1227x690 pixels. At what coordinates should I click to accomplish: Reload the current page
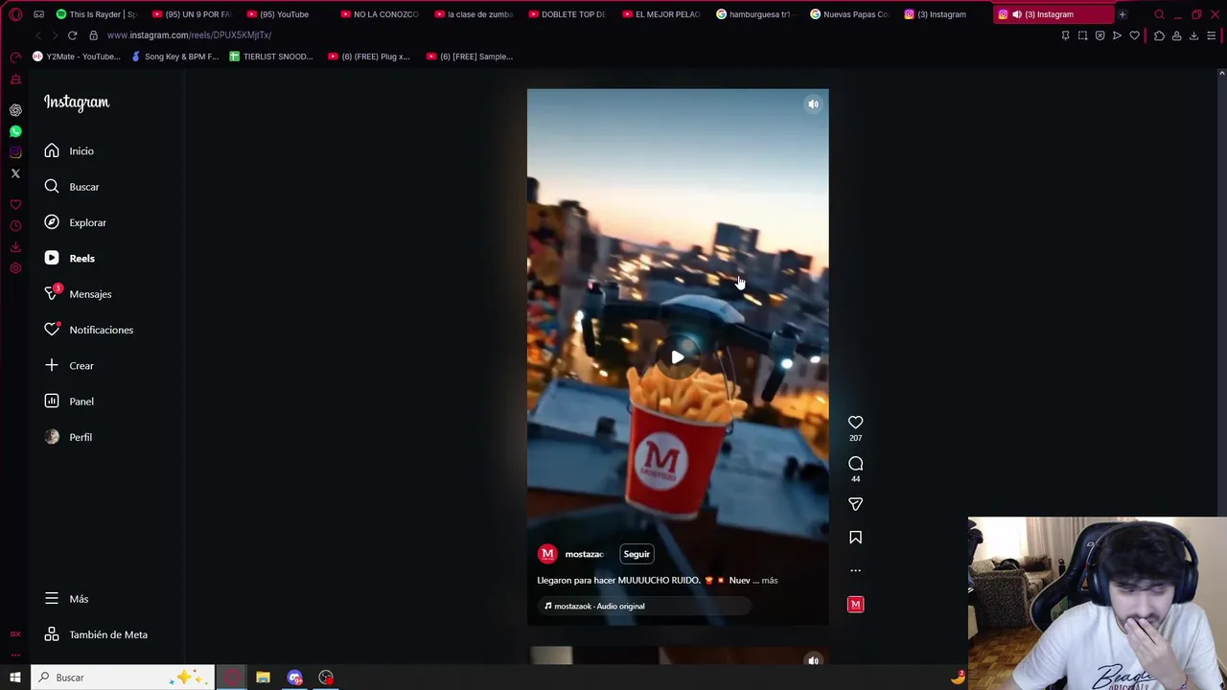(x=72, y=35)
